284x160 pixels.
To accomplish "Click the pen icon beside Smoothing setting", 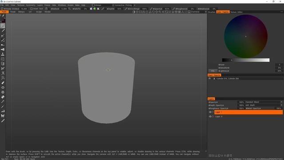I will coord(126,9).
